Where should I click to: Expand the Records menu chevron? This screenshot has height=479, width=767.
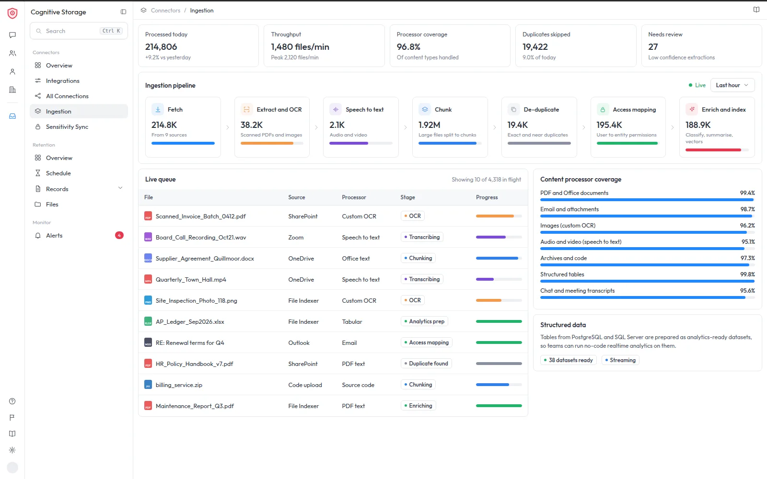120,188
